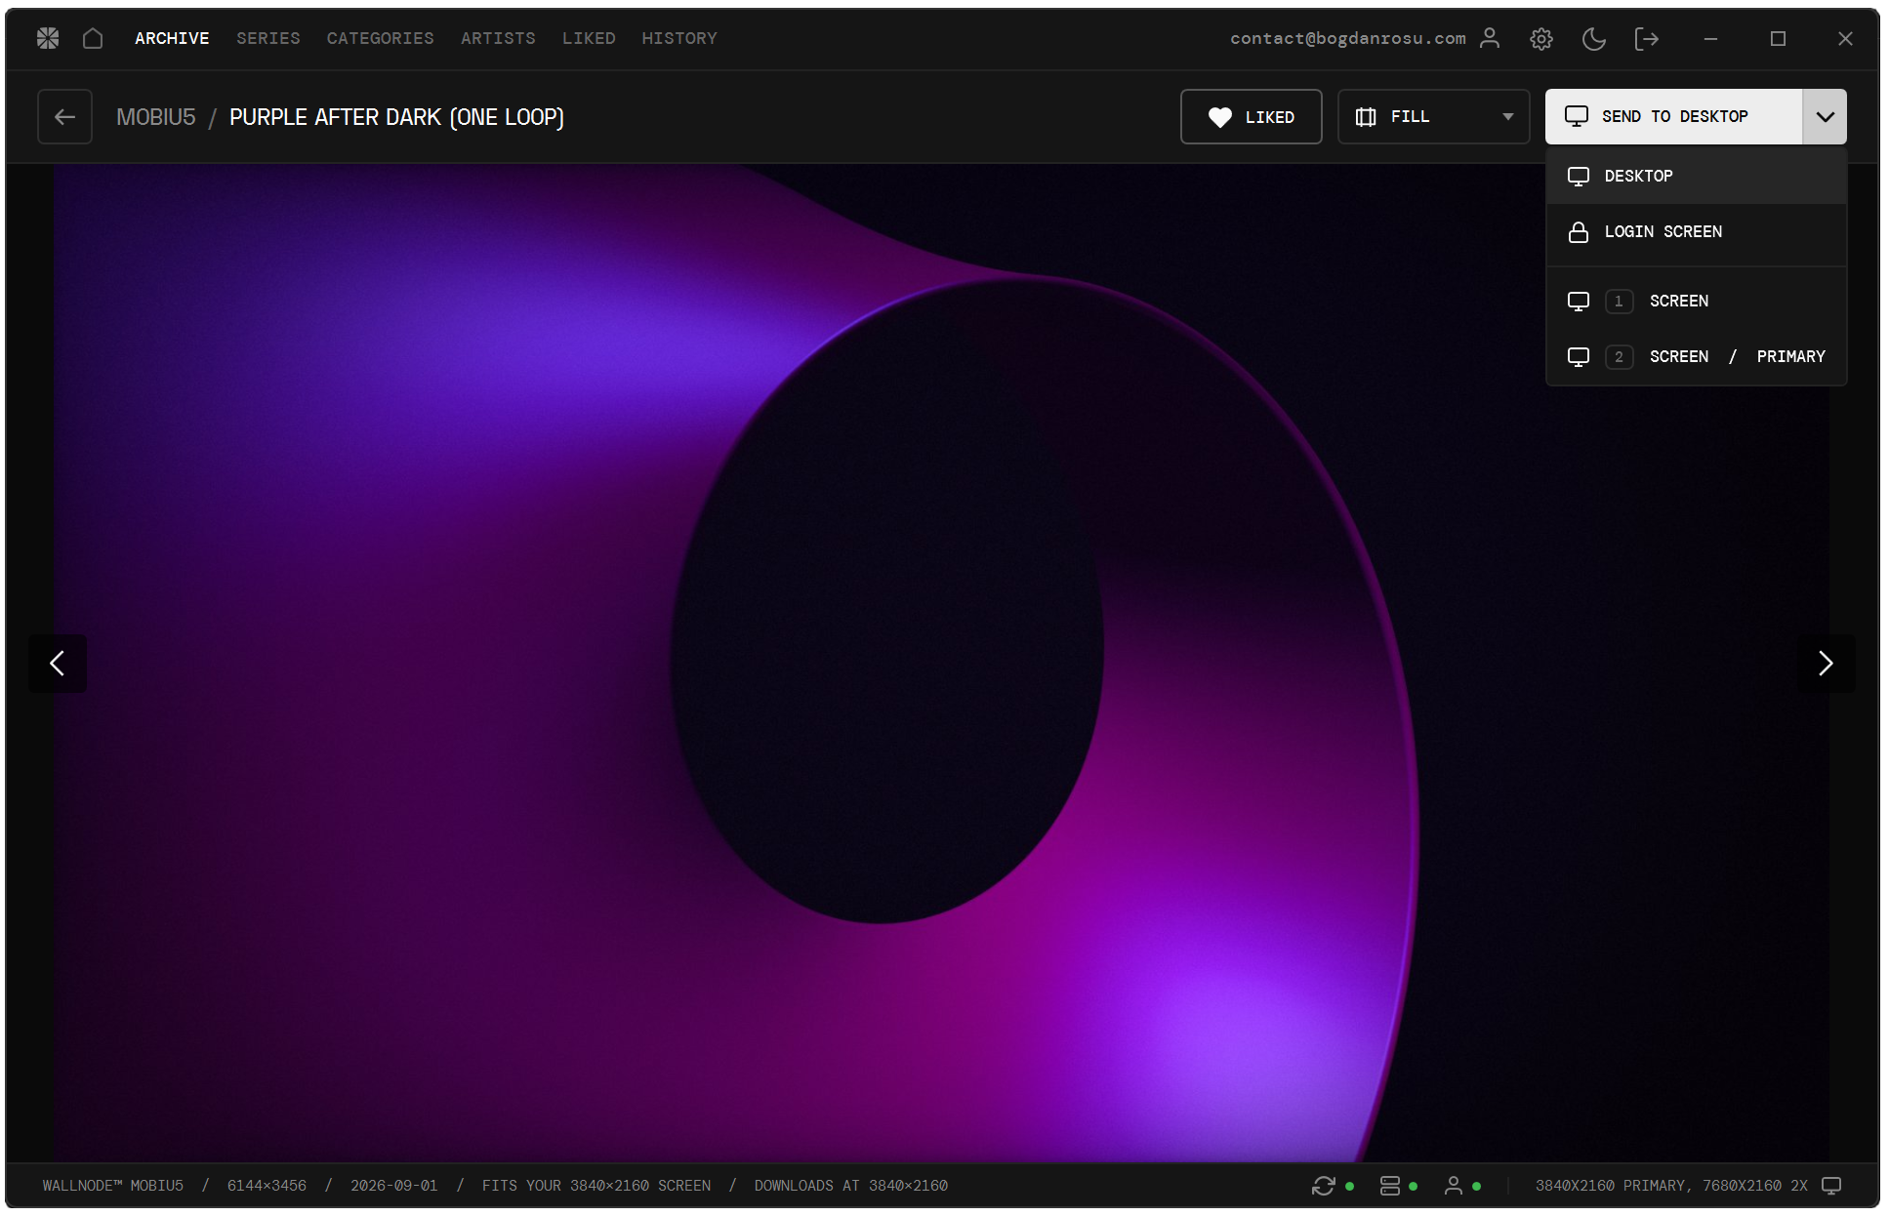Screen dimensions: 1889x1216
Task: Select Screen 1 in the menu
Action: coord(1697,301)
